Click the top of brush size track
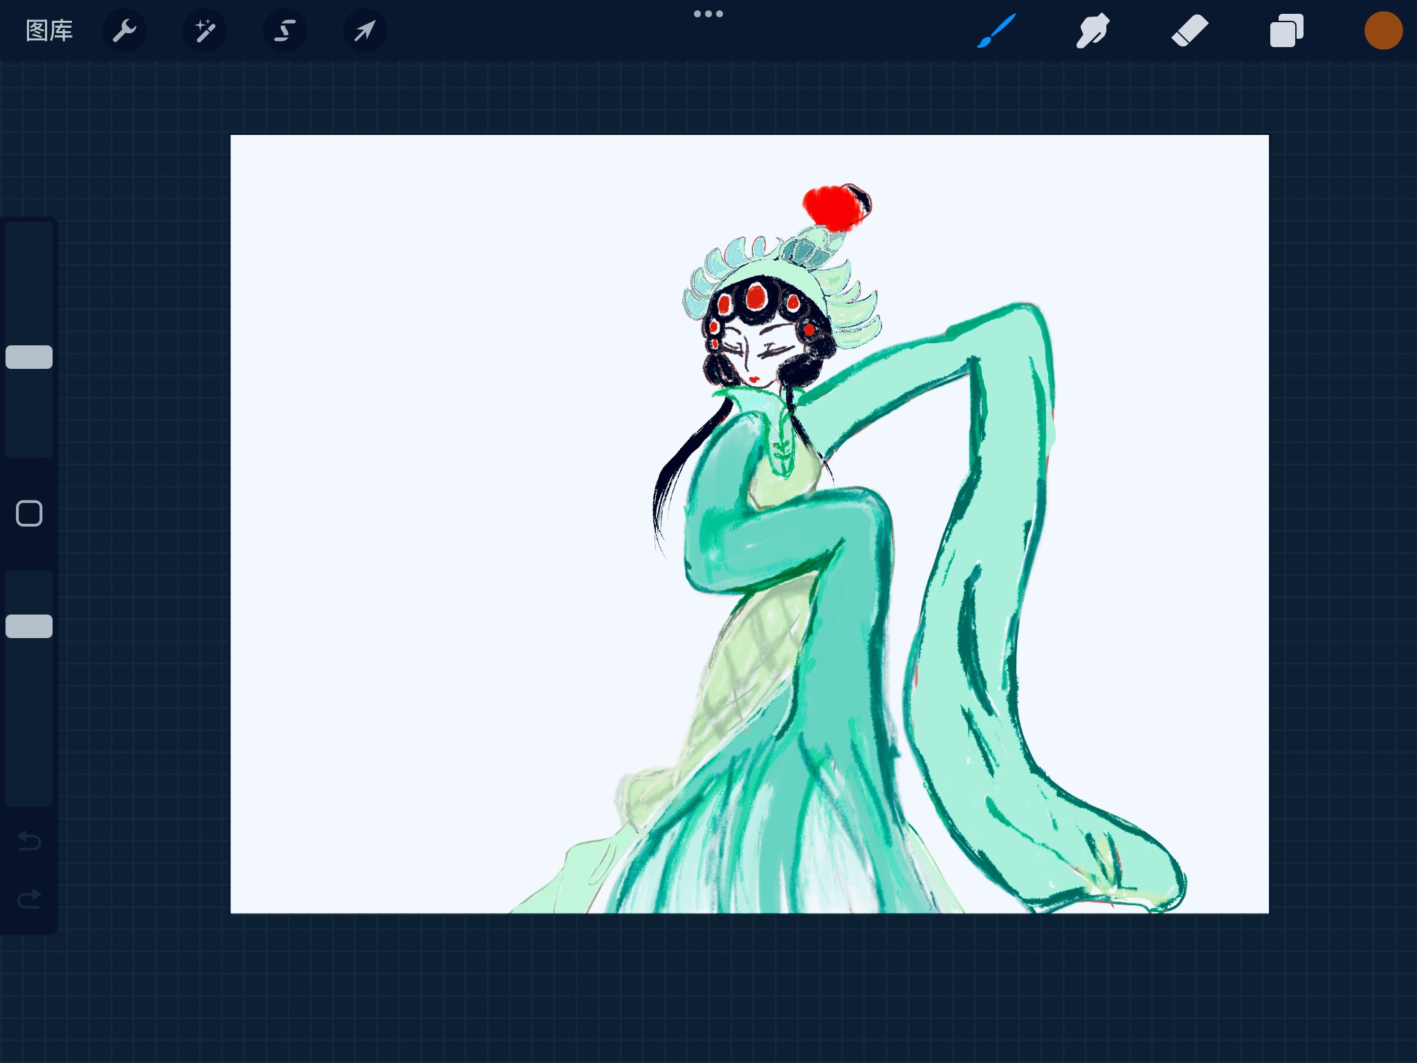 pos(29,232)
